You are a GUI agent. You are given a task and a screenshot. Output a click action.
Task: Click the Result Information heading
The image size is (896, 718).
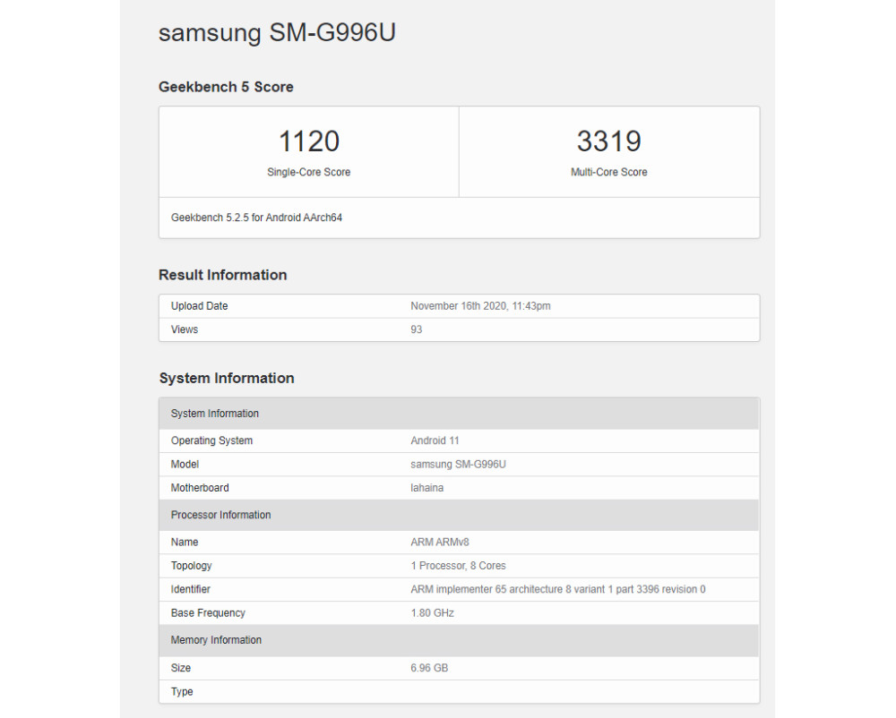coord(223,275)
